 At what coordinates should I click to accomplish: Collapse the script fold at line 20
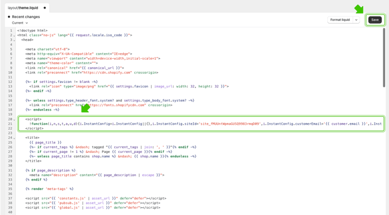point(14,120)
